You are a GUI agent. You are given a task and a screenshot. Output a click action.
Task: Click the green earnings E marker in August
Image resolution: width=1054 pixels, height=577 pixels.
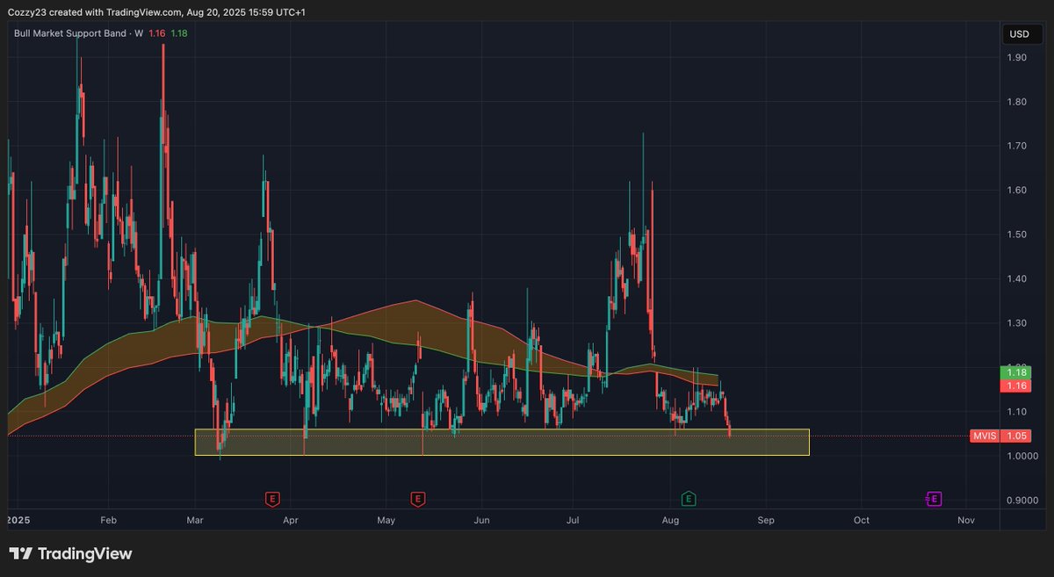pos(689,499)
